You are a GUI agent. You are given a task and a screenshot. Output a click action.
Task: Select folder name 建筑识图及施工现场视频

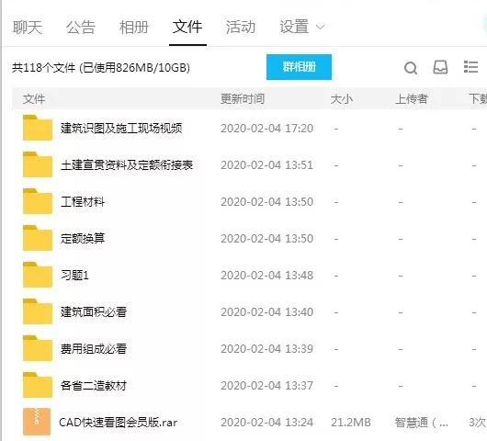[121, 128]
